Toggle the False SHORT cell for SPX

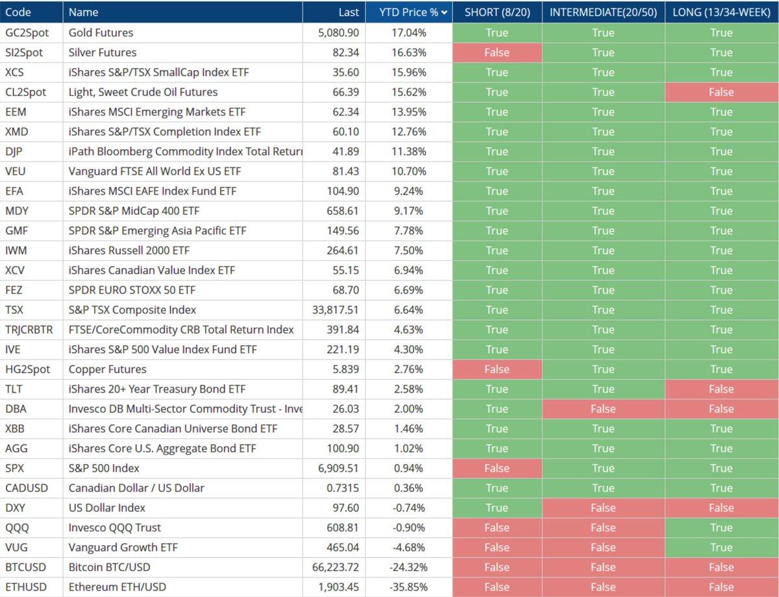497,468
